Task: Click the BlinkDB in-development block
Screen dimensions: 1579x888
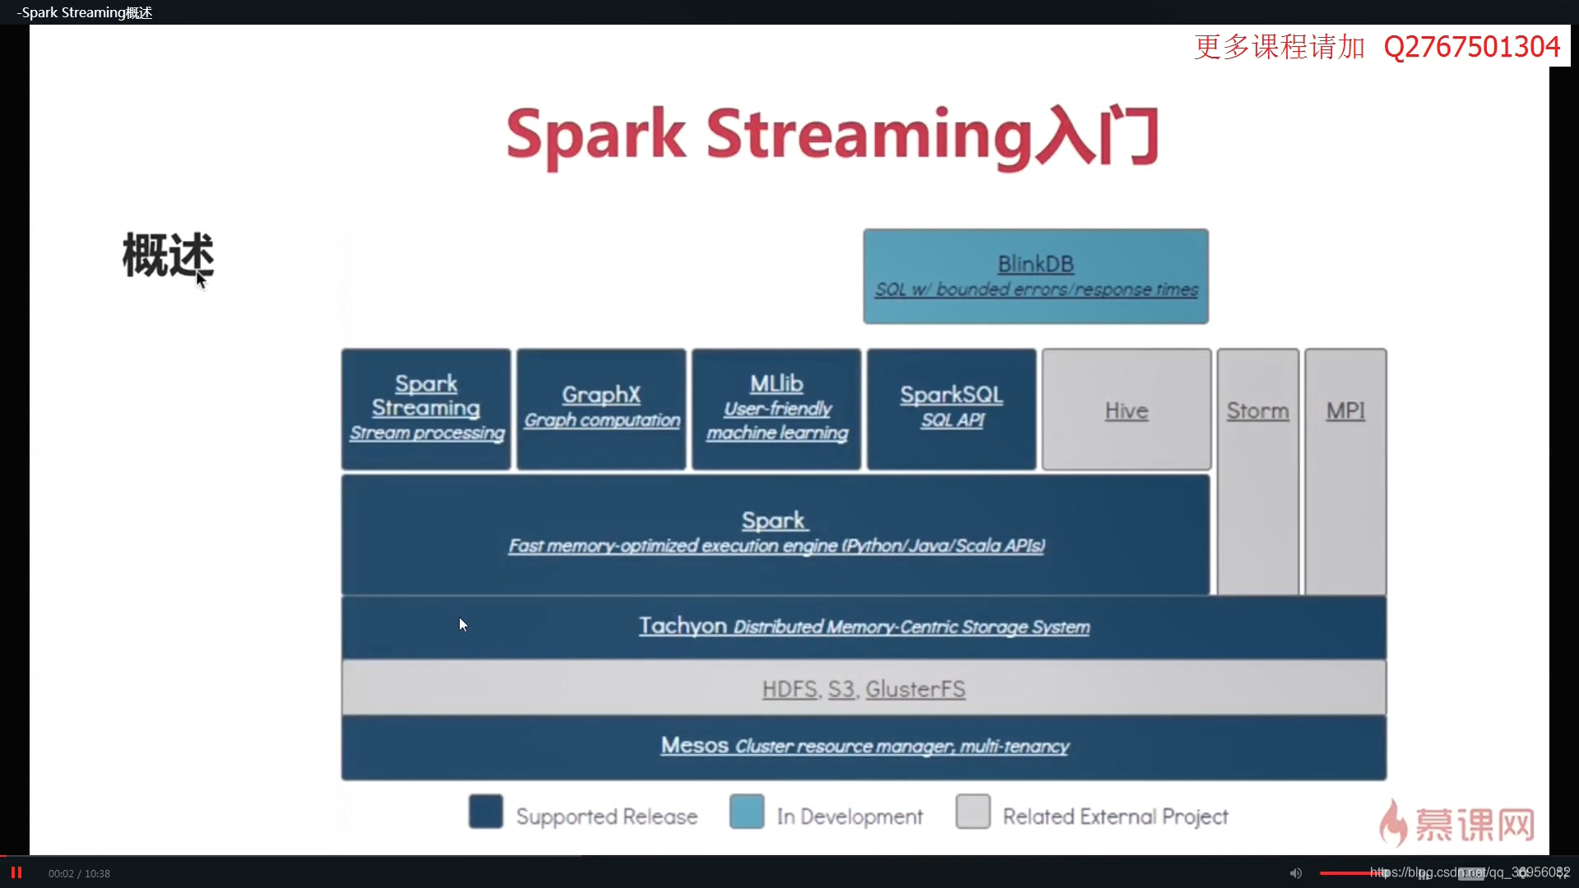Action: coord(1035,276)
